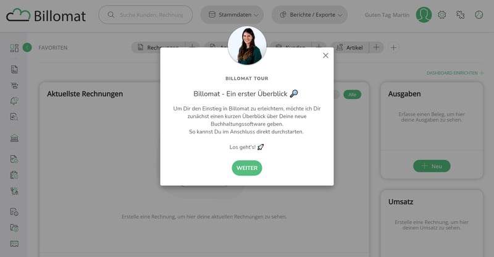The height and width of the screenshot is (257, 494).
Task: Open the invoices document icon in sidebar
Action: [x=14, y=69]
